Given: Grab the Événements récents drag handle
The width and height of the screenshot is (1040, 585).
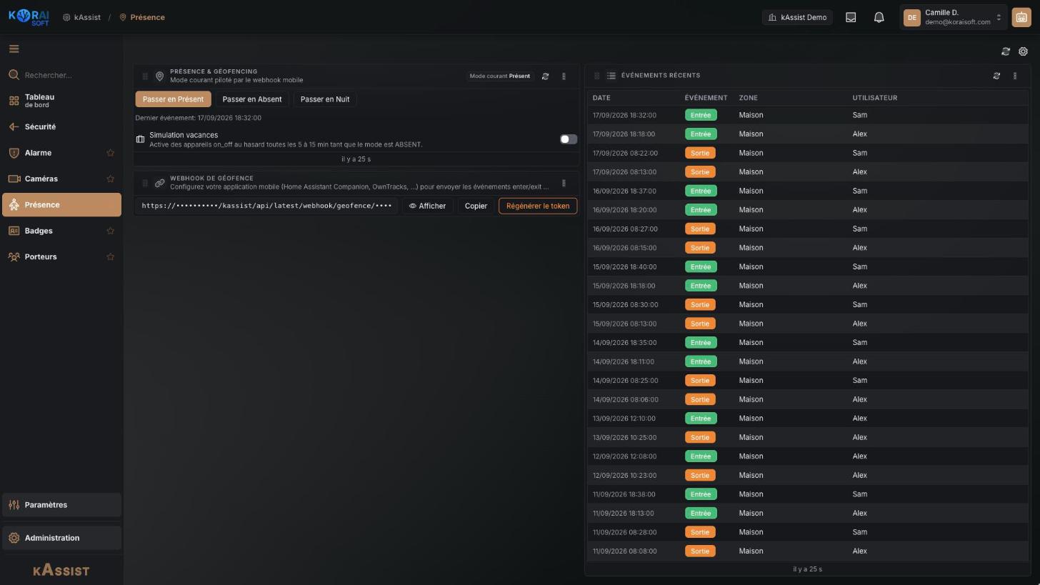Looking at the screenshot, I should [x=596, y=76].
